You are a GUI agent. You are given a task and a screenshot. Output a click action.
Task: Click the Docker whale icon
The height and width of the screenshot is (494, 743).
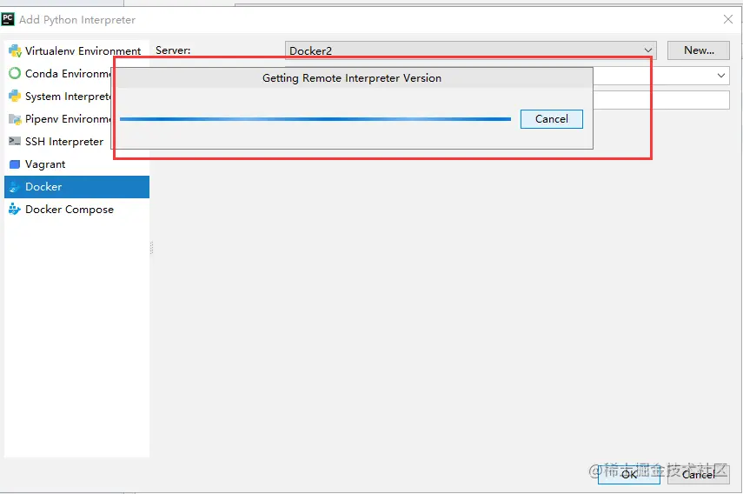(15, 187)
